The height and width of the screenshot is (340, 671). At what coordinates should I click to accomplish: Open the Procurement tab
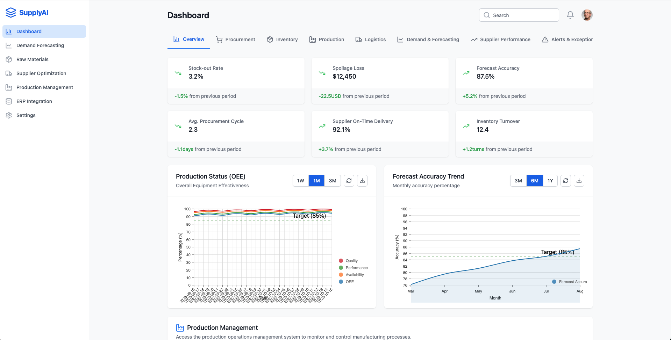point(236,39)
